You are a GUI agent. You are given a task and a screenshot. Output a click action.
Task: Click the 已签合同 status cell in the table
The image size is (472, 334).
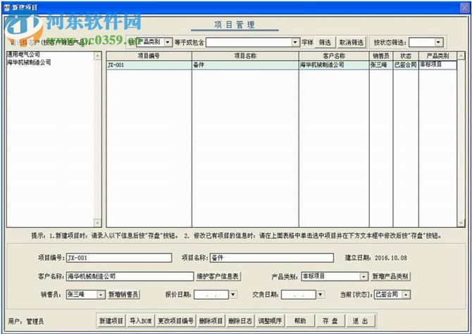tap(406, 65)
